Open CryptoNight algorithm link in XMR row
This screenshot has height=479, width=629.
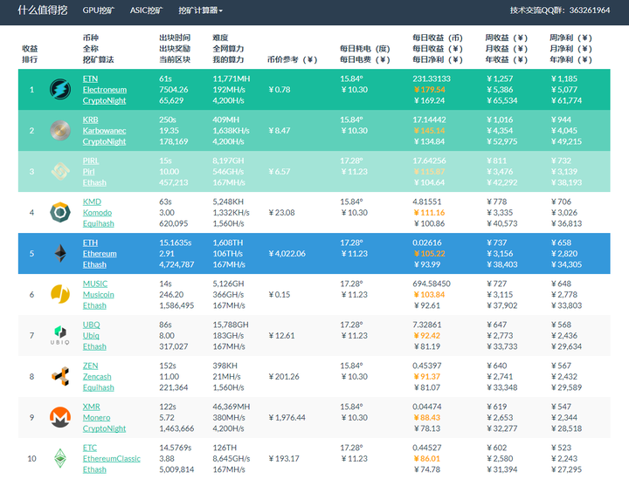click(x=104, y=428)
